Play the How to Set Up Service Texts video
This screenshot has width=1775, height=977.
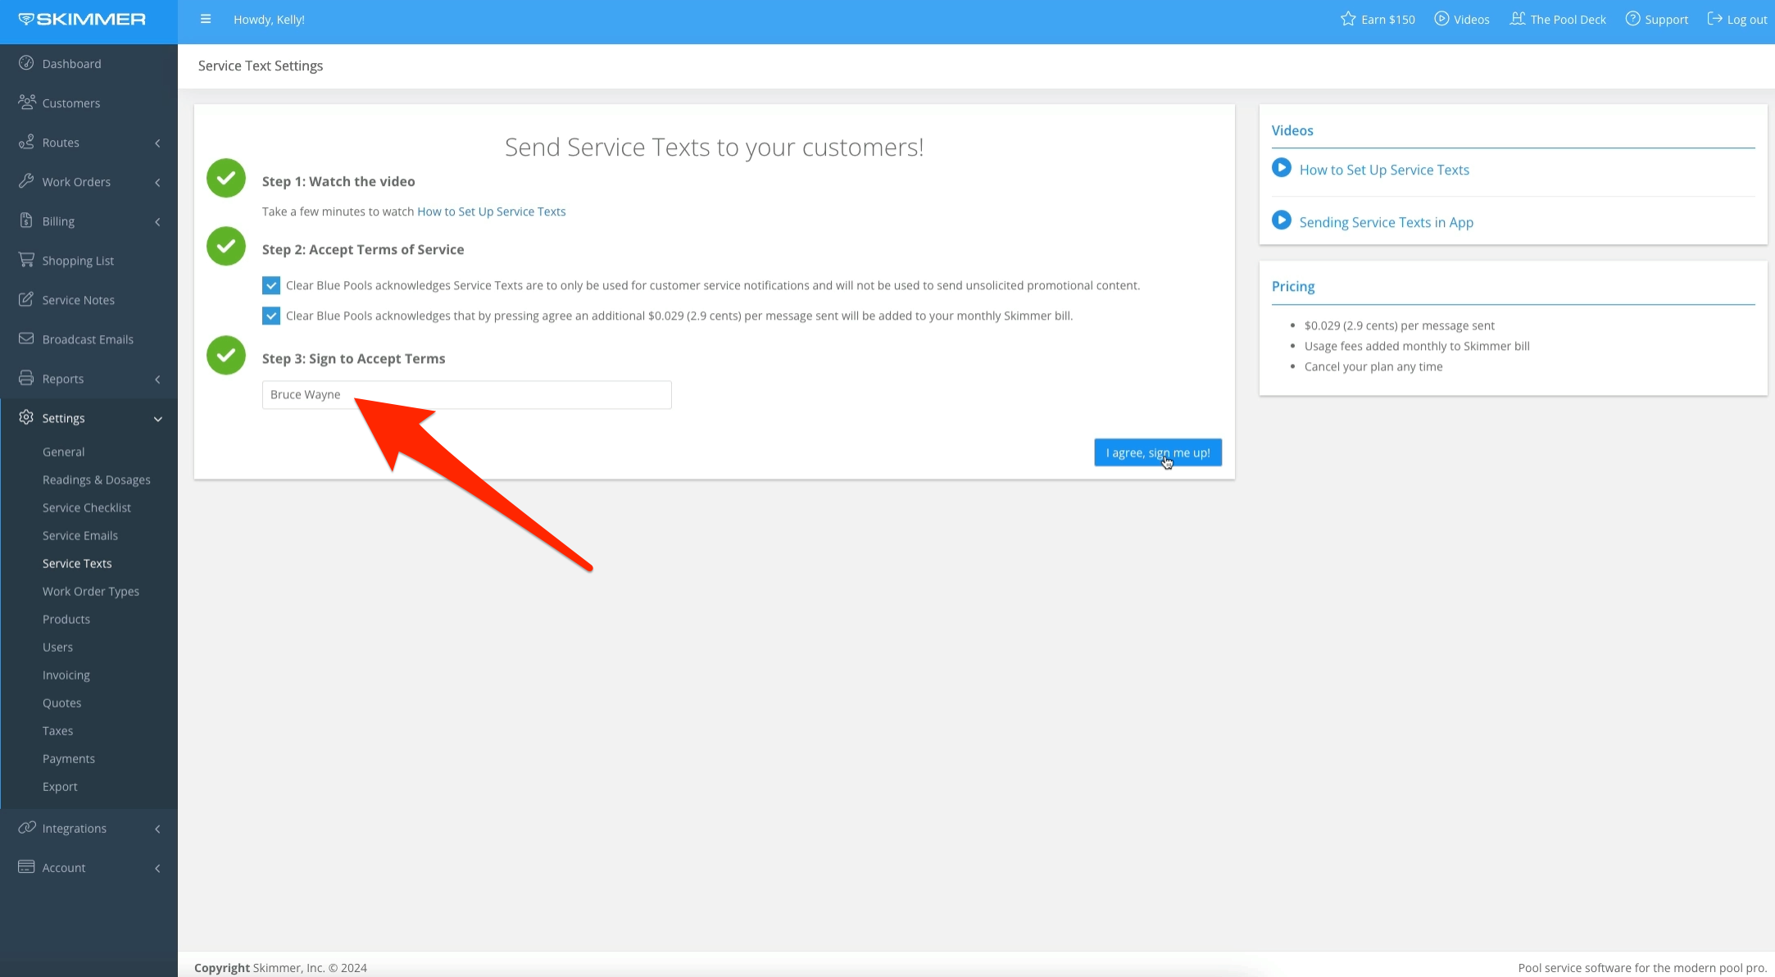(x=1281, y=168)
